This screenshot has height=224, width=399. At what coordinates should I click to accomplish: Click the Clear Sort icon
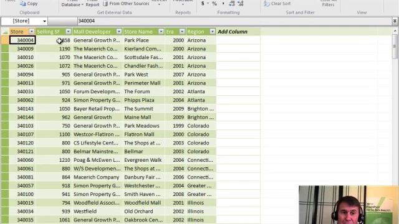pyautogui.click(x=267, y=4)
